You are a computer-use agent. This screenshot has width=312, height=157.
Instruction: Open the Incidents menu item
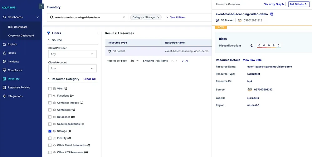13,62
